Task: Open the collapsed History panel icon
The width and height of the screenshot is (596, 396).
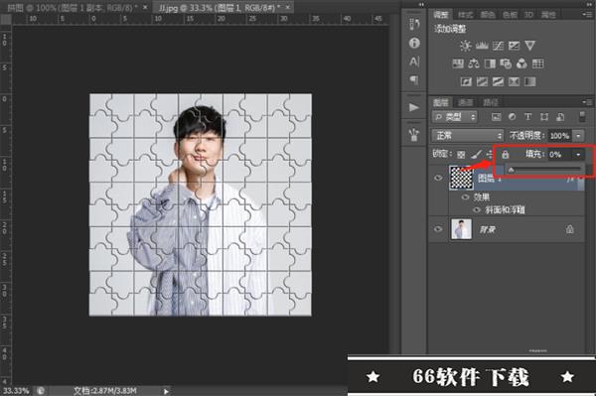Action: (414, 24)
